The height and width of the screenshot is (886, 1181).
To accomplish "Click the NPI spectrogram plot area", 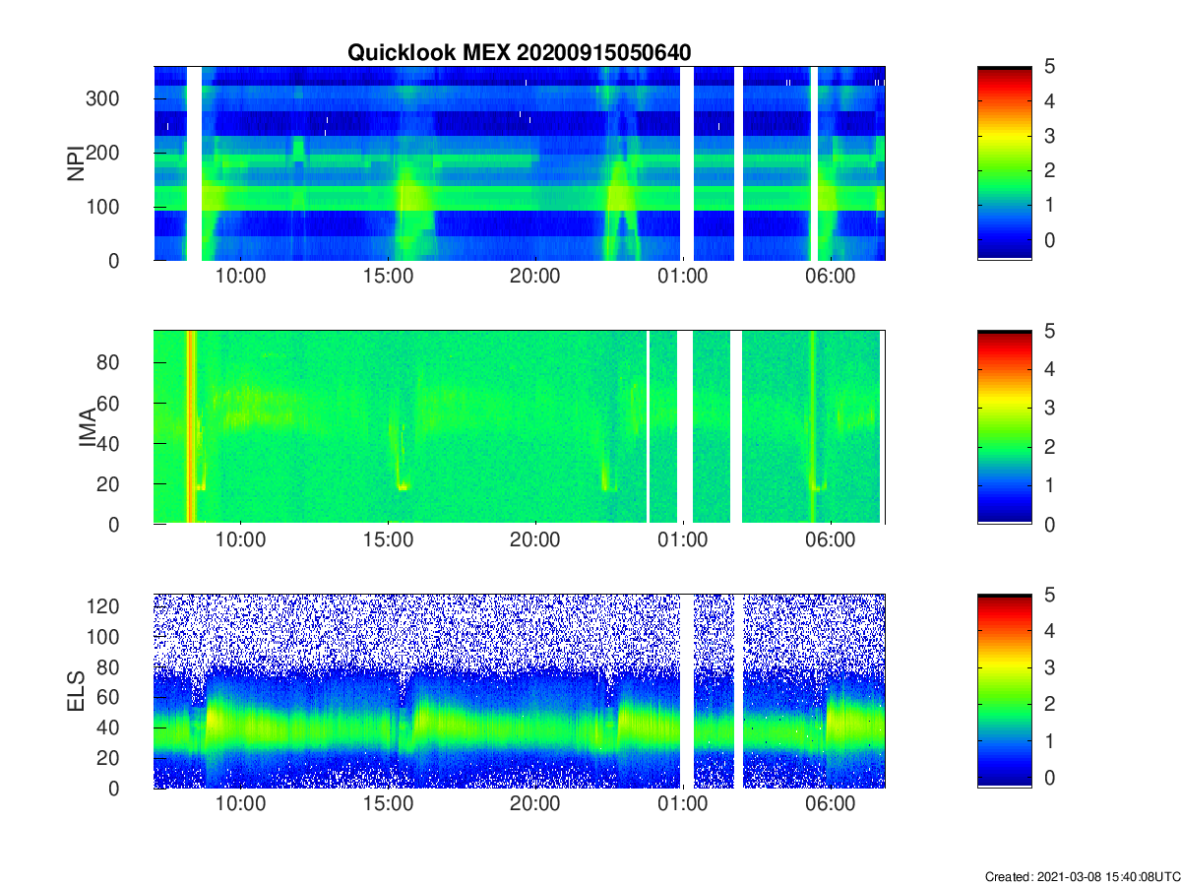I will (x=520, y=163).
